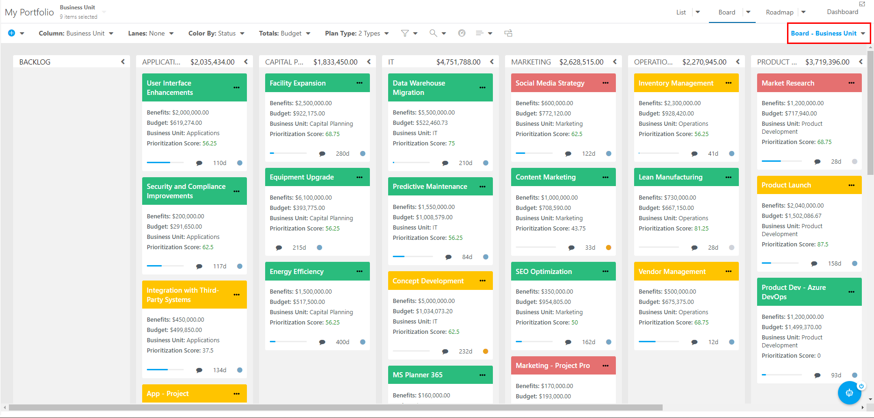Open the Column: Business Unit dropdown
874x418 pixels.
(76, 33)
